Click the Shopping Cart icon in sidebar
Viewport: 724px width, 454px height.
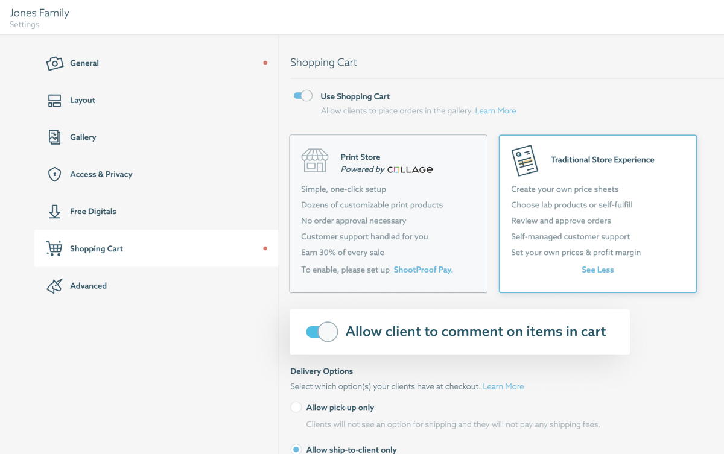(54, 248)
